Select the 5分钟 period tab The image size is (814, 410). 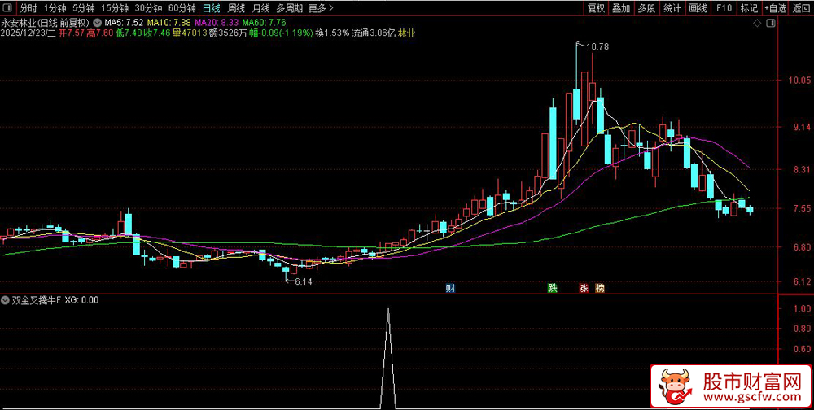(x=84, y=8)
